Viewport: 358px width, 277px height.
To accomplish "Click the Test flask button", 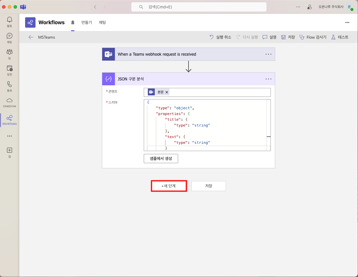I will [x=340, y=37].
